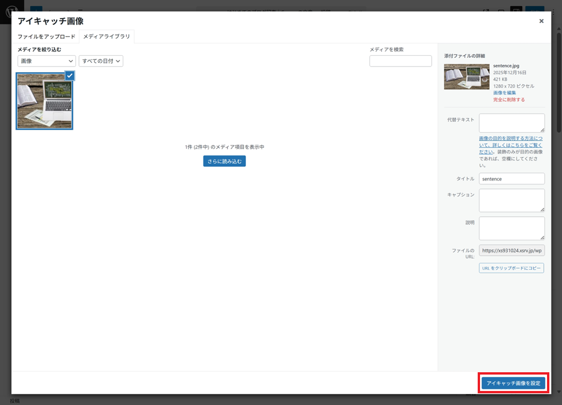Click inside the 説明 text area
Screen dimensions: 562x405
(511, 228)
